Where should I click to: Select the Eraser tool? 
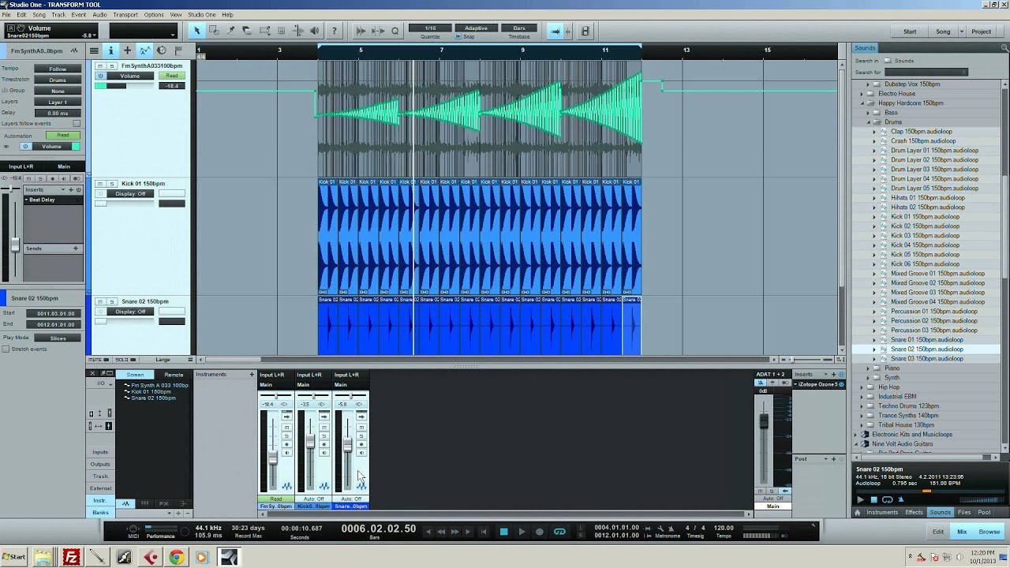247,31
